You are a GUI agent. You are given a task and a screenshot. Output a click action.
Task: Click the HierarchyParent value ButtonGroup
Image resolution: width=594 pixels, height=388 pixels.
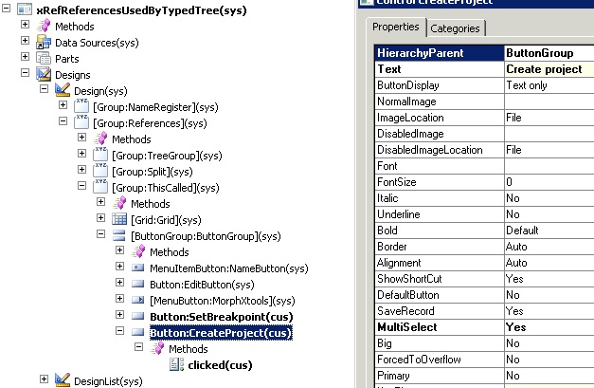click(549, 53)
